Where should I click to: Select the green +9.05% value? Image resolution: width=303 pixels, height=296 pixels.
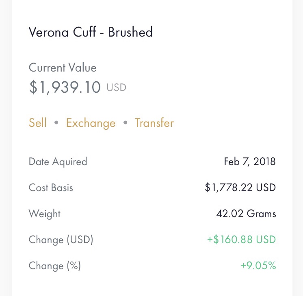click(258, 266)
